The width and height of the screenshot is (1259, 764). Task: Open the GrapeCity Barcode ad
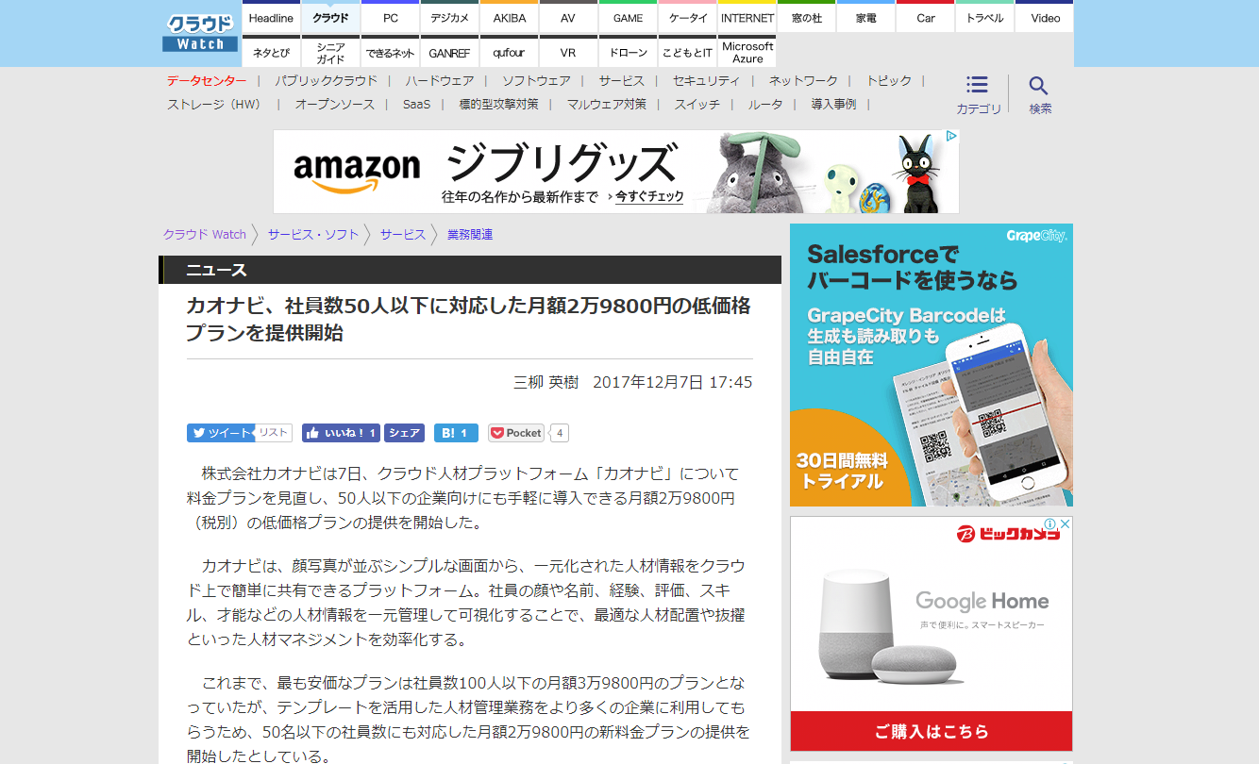coord(932,365)
